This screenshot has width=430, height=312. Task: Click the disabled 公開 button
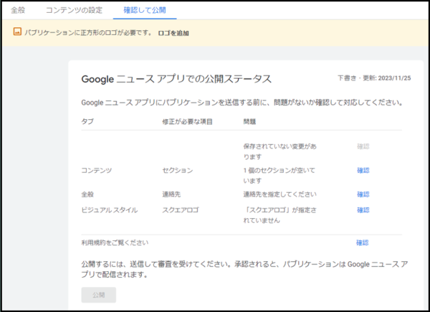coord(99,295)
